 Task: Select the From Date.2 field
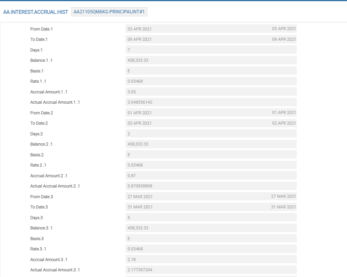click(211, 113)
